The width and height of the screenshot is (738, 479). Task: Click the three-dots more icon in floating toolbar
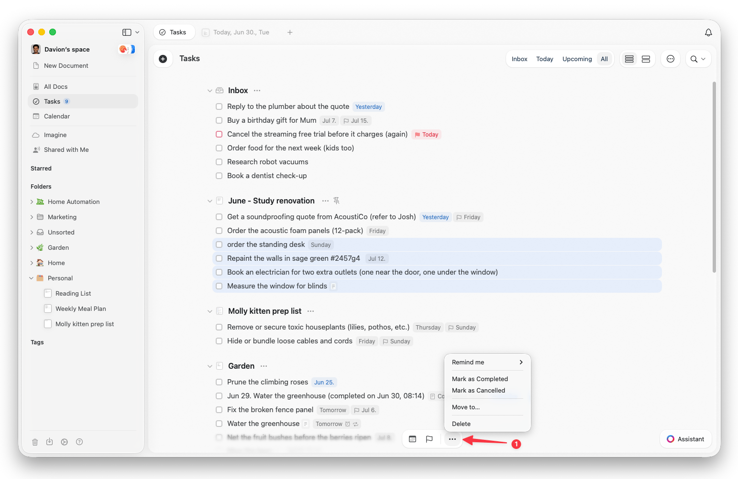[452, 439]
